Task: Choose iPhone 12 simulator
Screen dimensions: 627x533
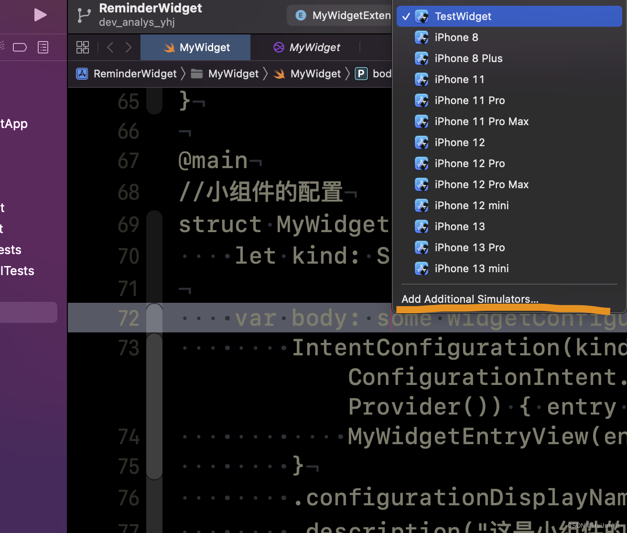Action: 509,142
